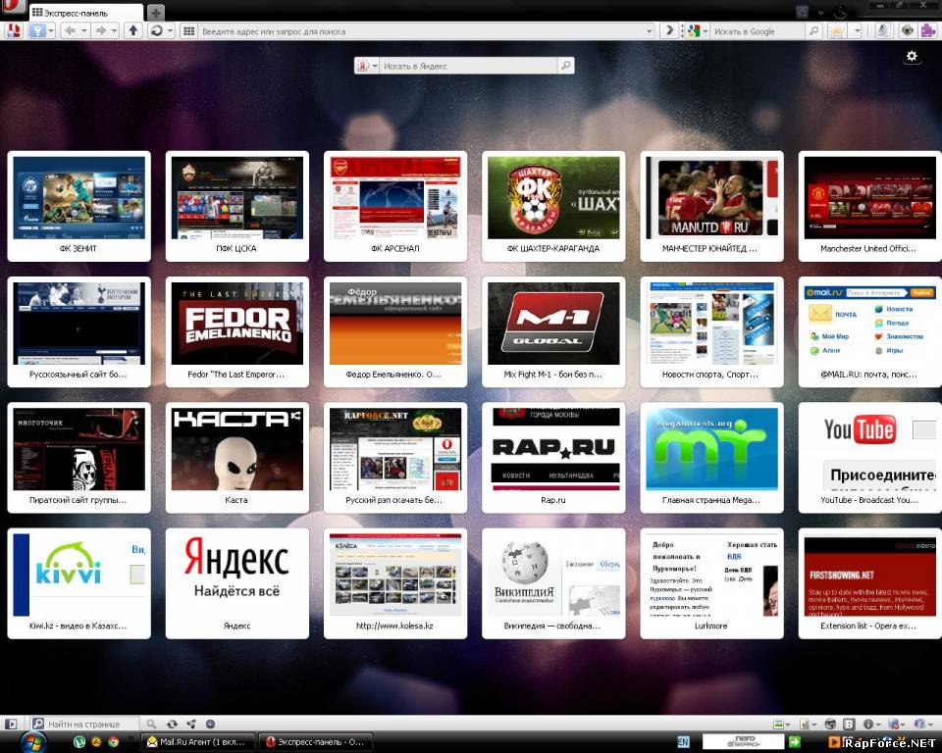Open the Новости спорта speed dial

tap(711, 331)
